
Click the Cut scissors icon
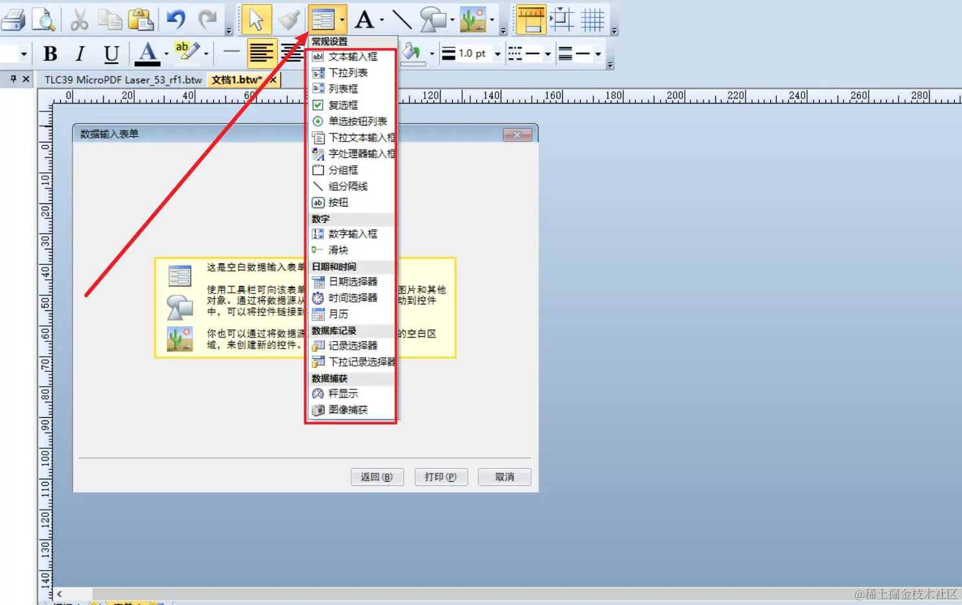[x=79, y=19]
